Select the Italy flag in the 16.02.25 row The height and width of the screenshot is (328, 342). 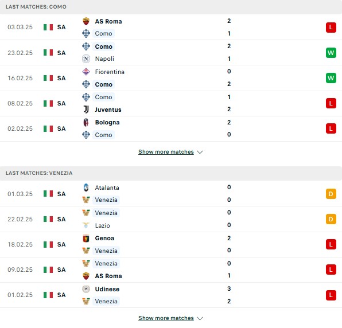pyautogui.click(x=48, y=78)
